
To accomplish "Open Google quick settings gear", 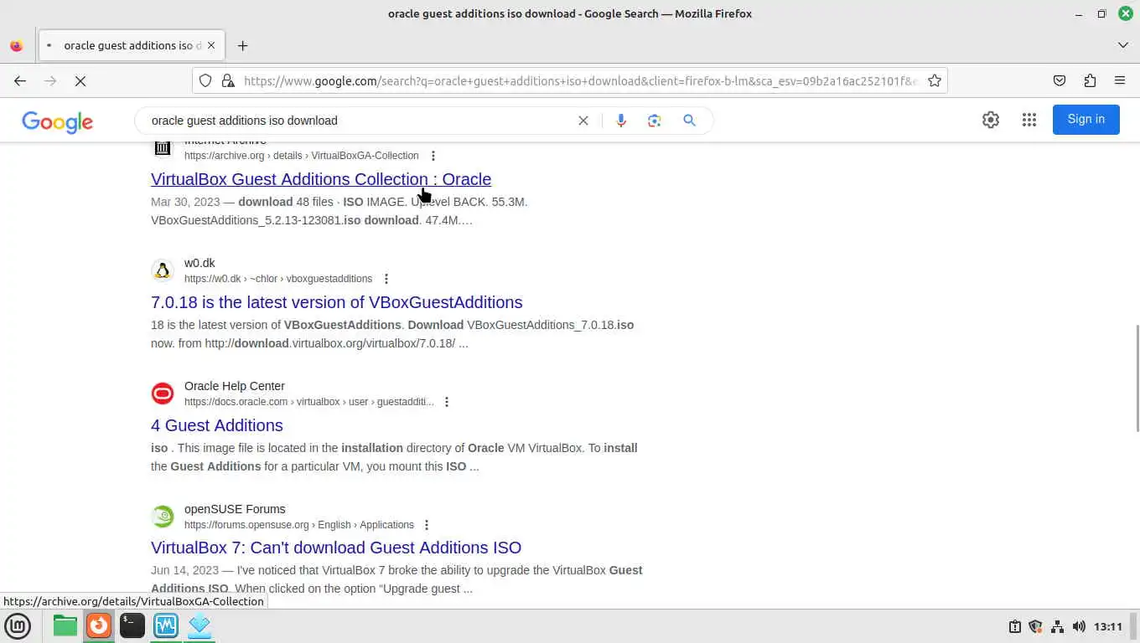I will [991, 120].
